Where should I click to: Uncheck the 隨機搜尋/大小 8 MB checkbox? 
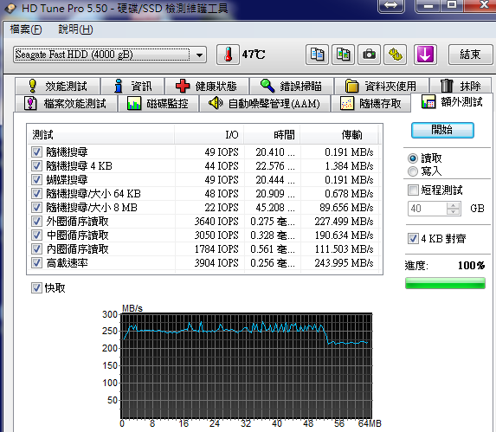point(36,208)
